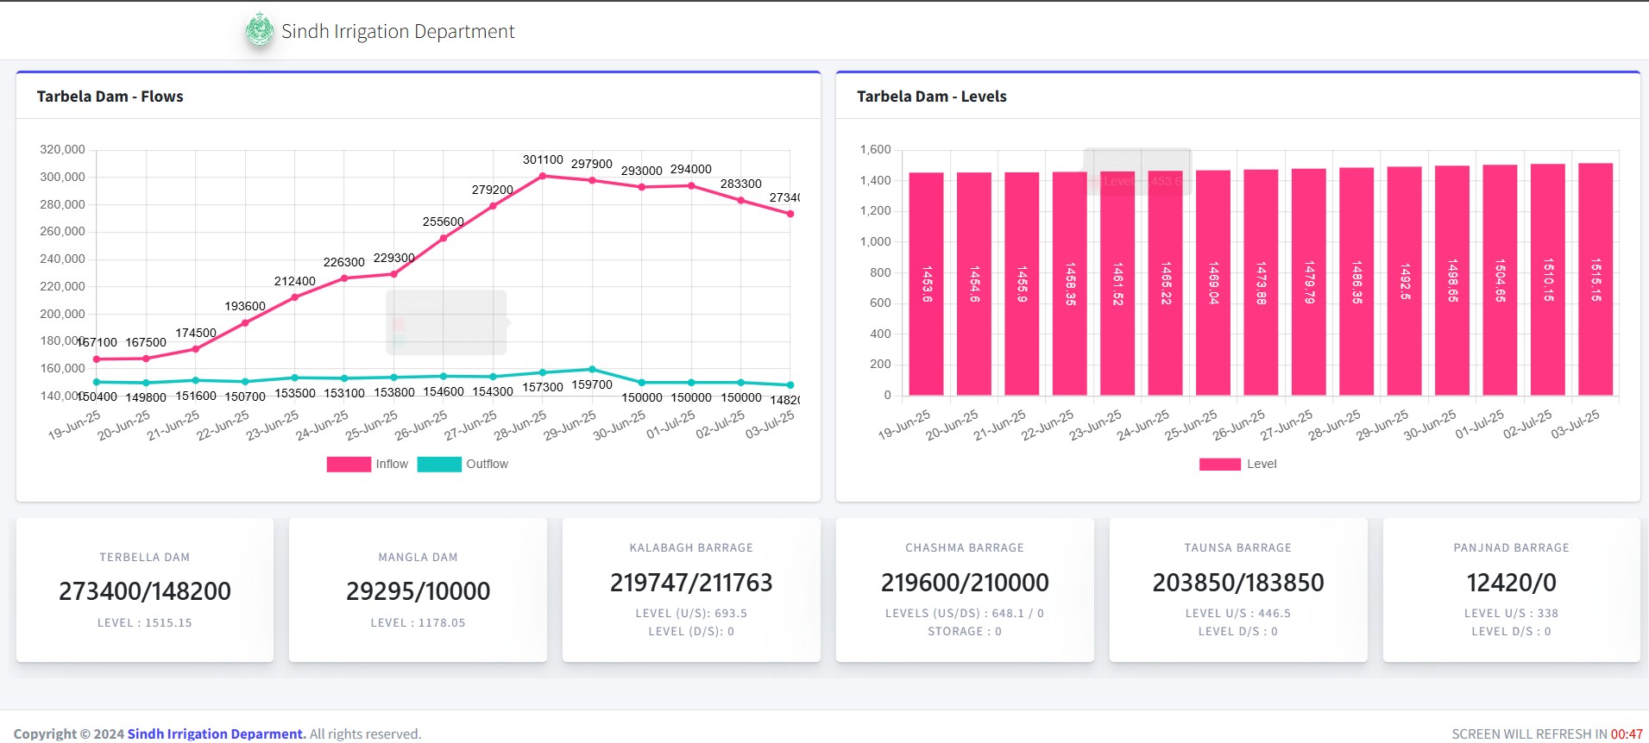Select the Terbella Dam summary card
This screenshot has width=1649, height=743.
(x=145, y=590)
